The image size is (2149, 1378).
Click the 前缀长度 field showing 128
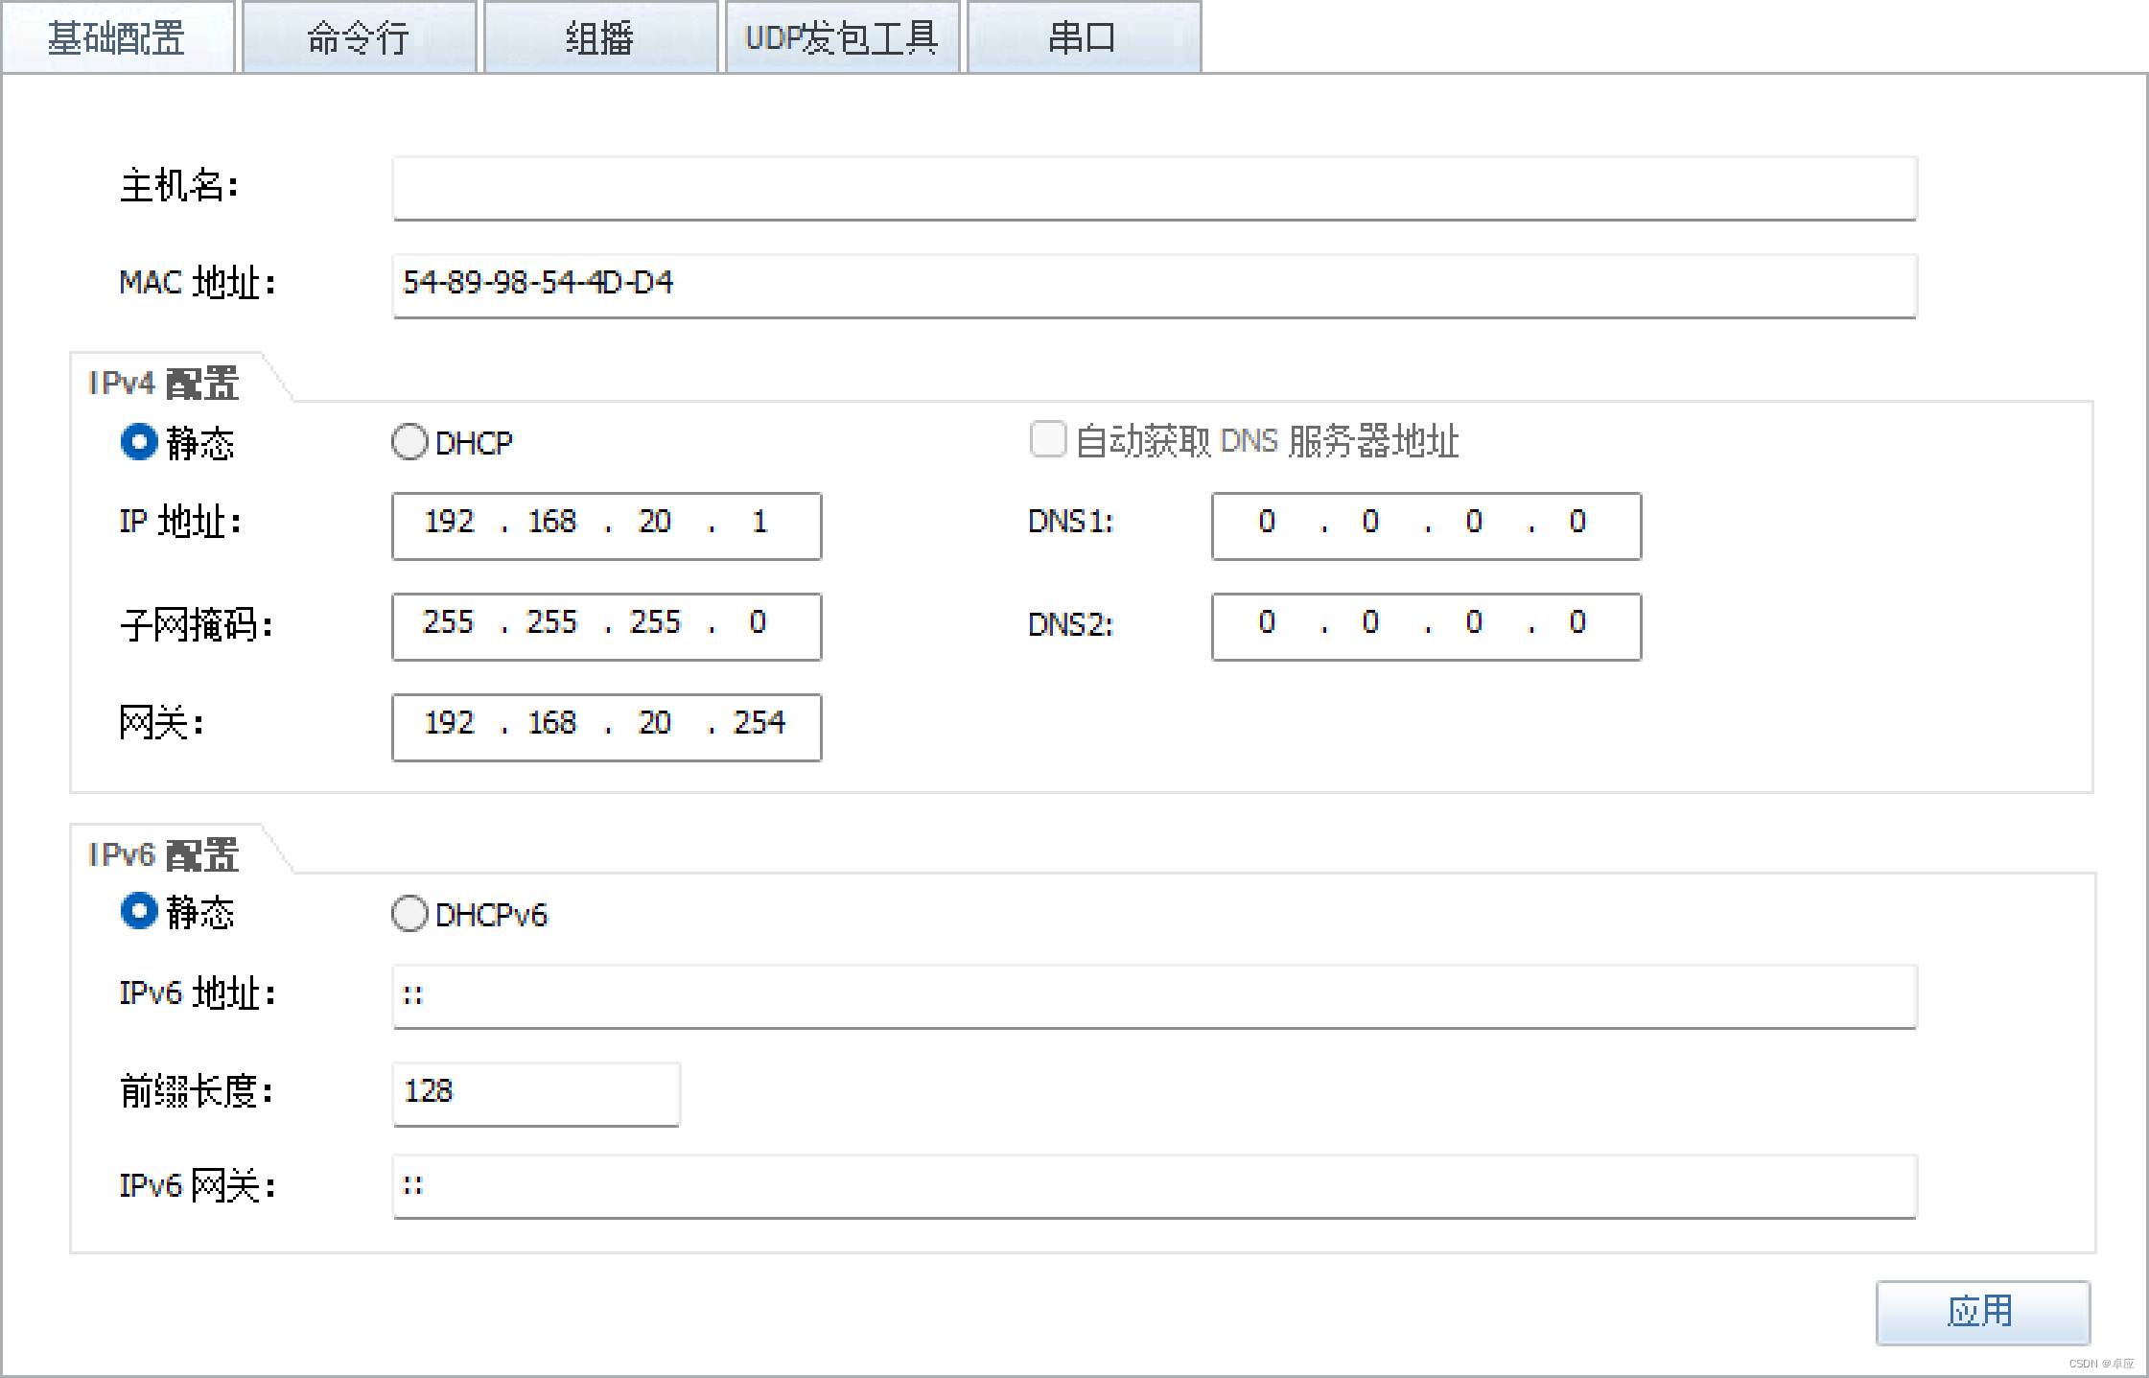coord(536,1094)
